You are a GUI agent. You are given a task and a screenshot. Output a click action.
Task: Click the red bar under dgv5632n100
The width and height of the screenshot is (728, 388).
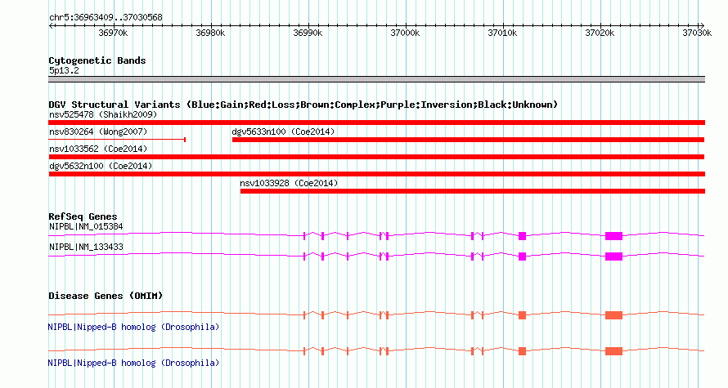click(x=376, y=174)
